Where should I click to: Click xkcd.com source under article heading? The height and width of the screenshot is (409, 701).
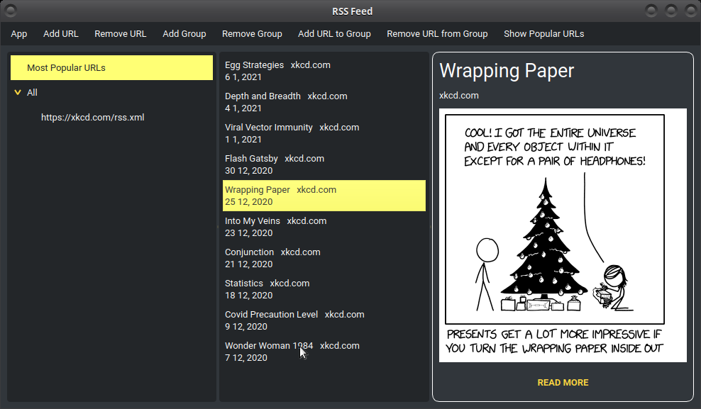coord(458,96)
